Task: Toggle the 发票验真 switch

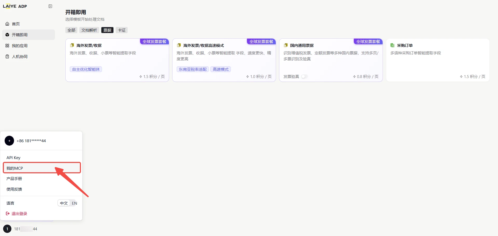Action: tap(305, 76)
